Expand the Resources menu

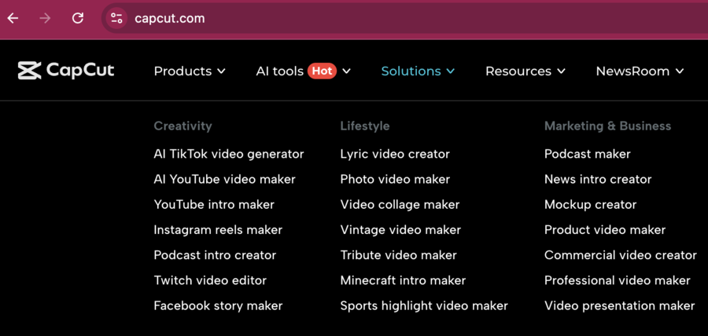click(x=525, y=71)
